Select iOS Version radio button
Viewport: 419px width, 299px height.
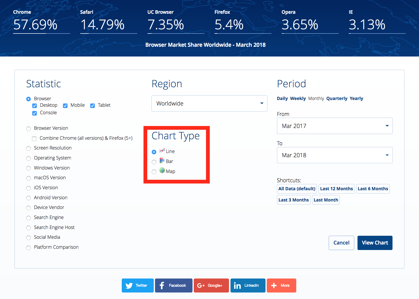pyautogui.click(x=28, y=188)
